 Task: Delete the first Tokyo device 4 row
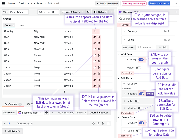pos(99,68)
